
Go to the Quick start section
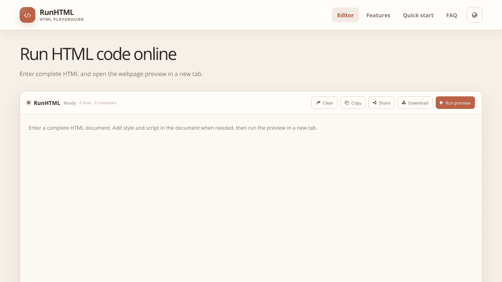[418, 15]
